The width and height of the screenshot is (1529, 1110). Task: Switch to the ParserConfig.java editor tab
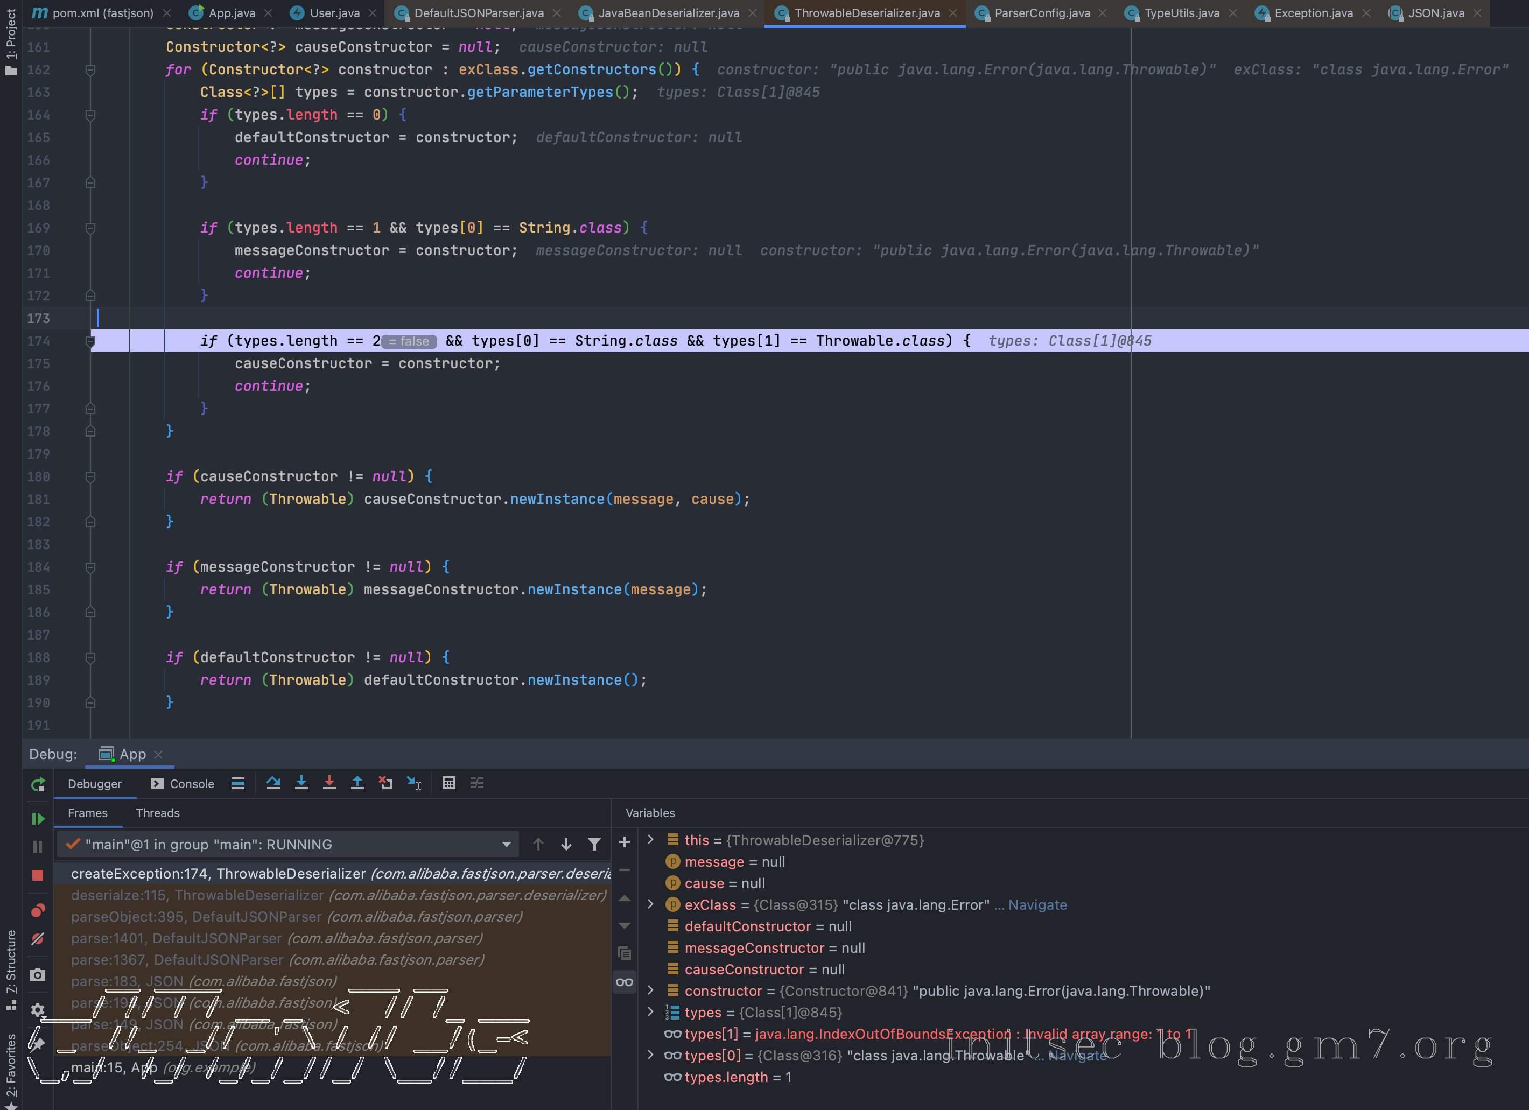[x=1042, y=13]
